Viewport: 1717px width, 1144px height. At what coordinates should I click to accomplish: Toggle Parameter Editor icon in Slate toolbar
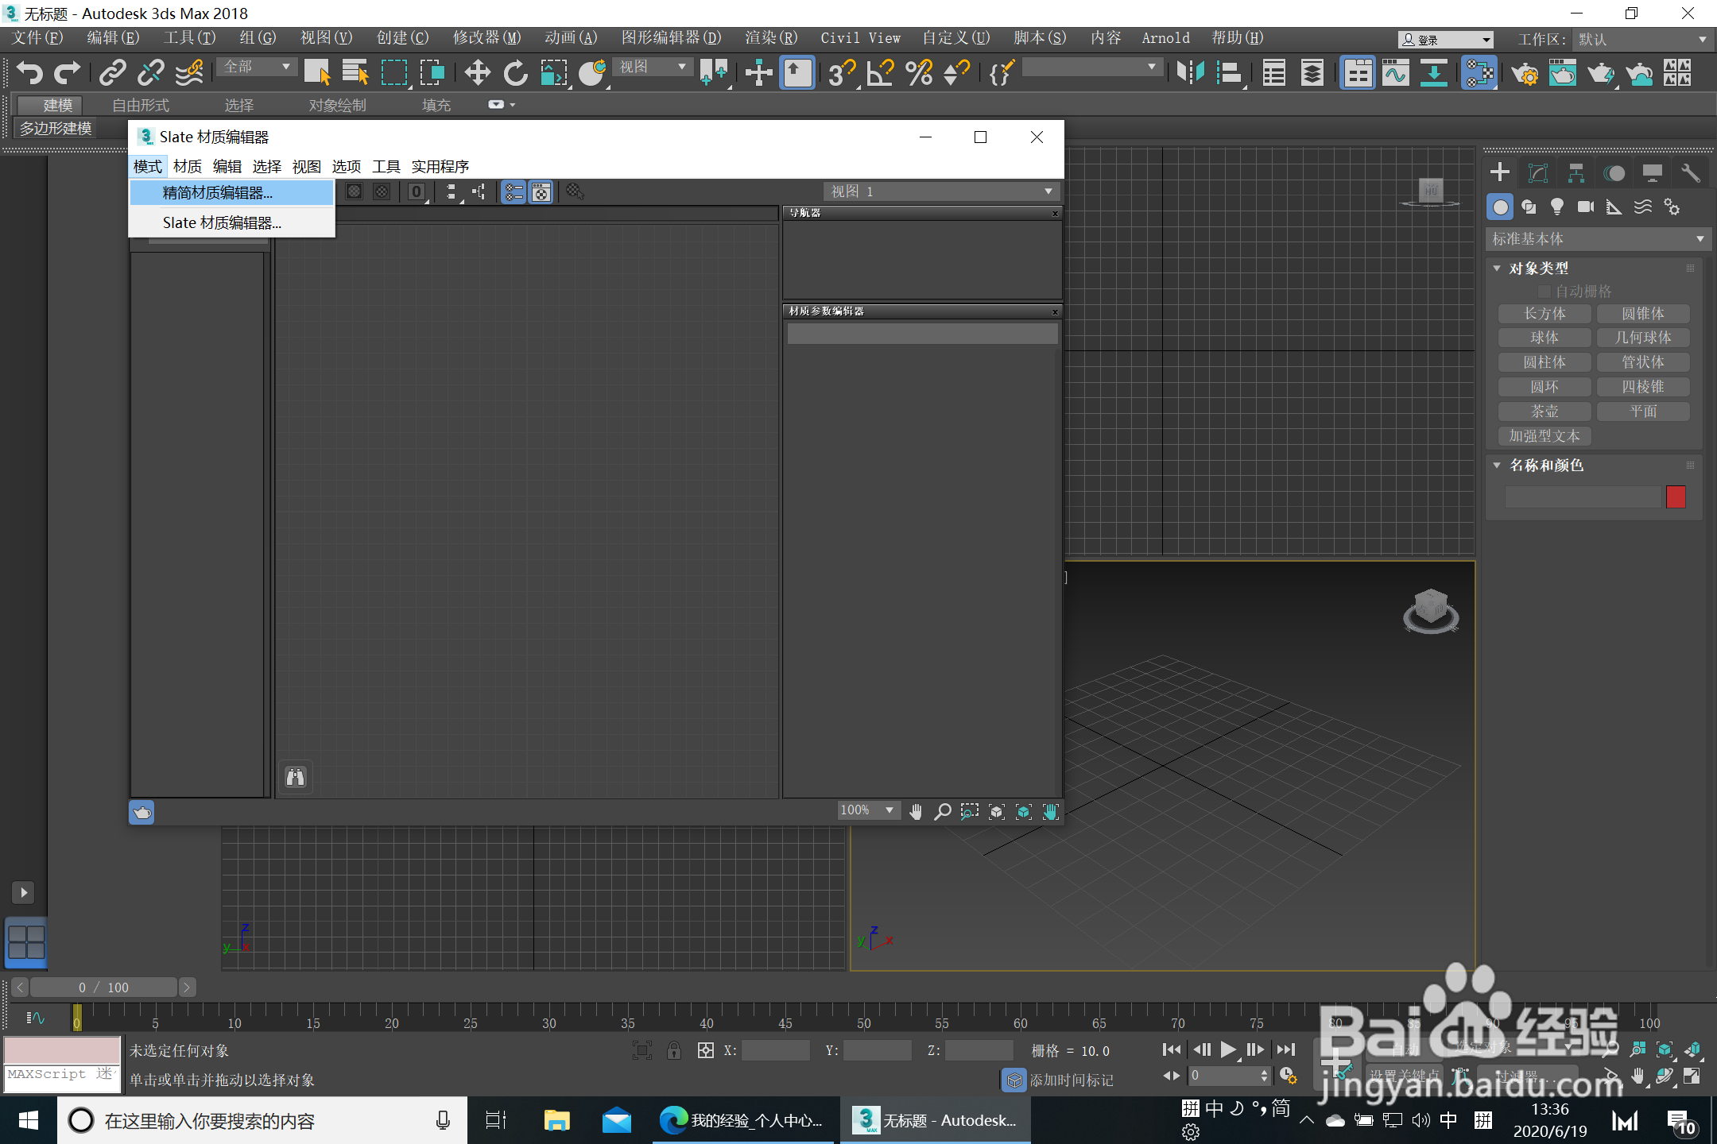[541, 191]
